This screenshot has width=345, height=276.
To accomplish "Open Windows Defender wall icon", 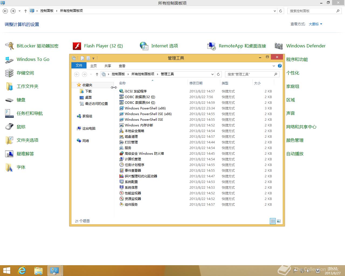I will [279, 46].
